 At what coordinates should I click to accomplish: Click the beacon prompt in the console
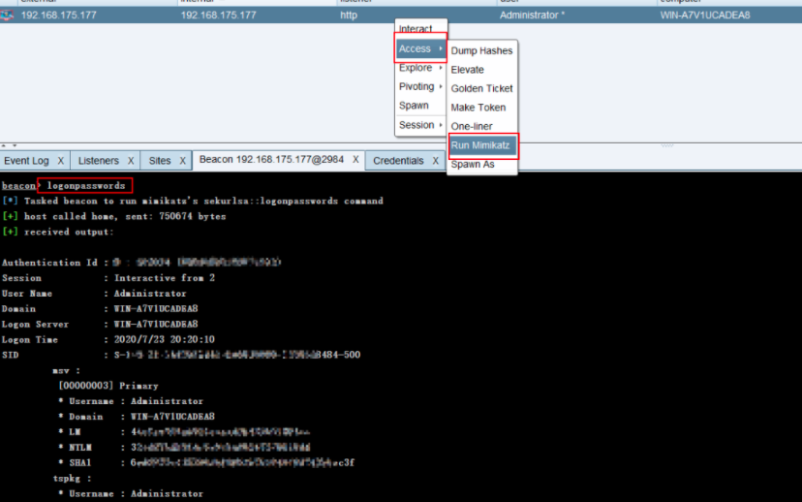19,186
